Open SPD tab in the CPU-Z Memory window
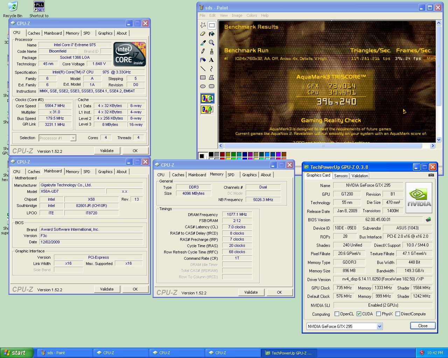 [x=231, y=175]
